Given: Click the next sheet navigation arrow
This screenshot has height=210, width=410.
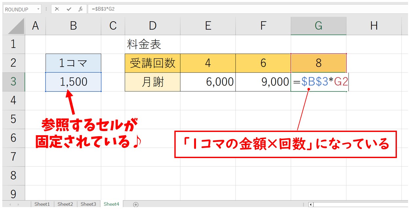Looking at the screenshot, I should point(19,204).
